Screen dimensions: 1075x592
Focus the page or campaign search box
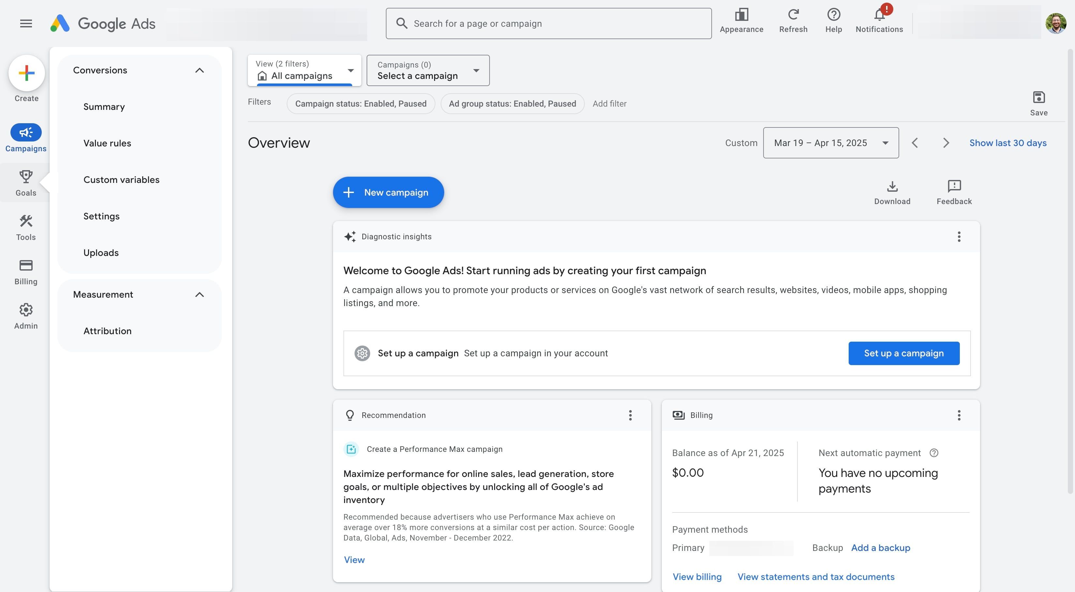(548, 23)
